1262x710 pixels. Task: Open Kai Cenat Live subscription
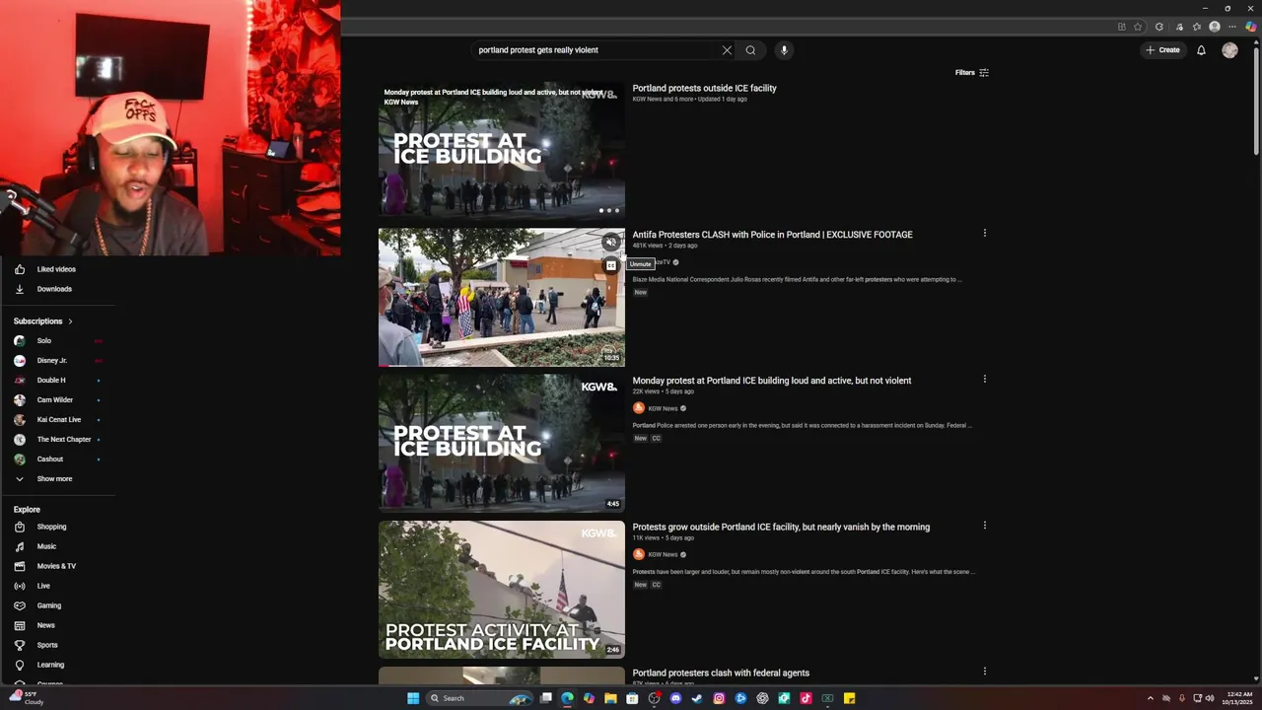pyautogui.click(x=57, y=420)
